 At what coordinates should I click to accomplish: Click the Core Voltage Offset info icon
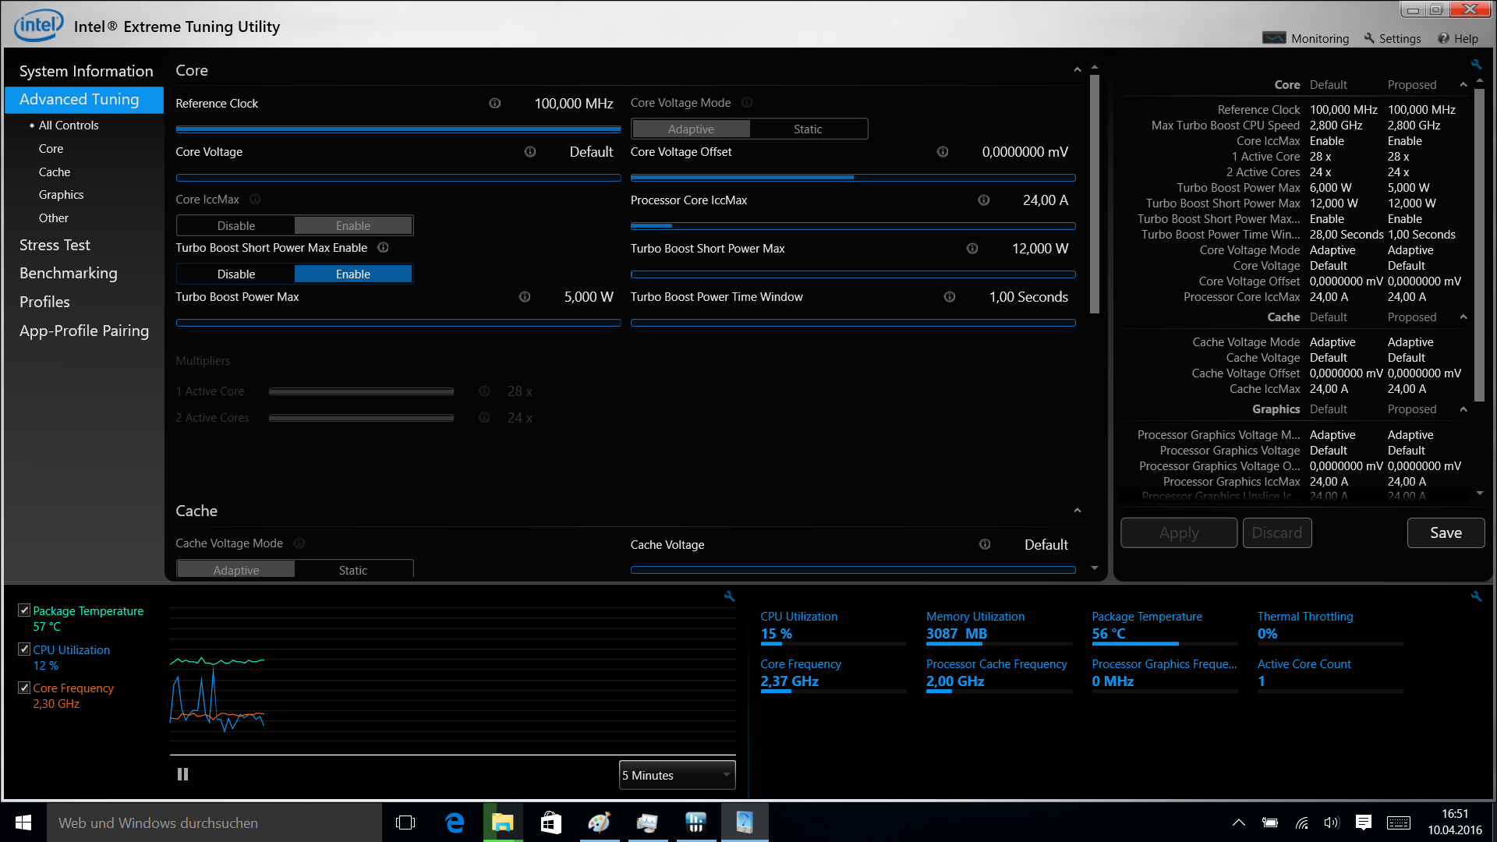pos(942,152)
